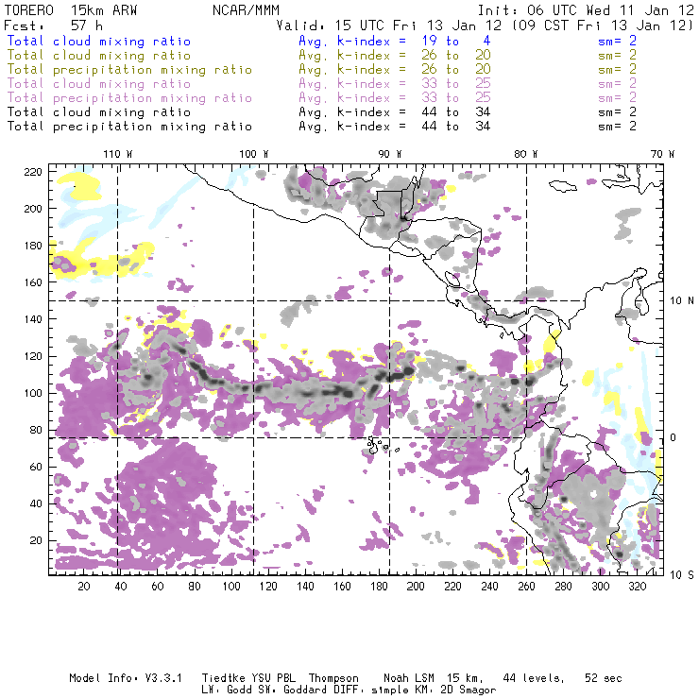Click the '10 S' latitude label
The width and height of the screenshot is (699, 699).
click(x=682, y=575)
